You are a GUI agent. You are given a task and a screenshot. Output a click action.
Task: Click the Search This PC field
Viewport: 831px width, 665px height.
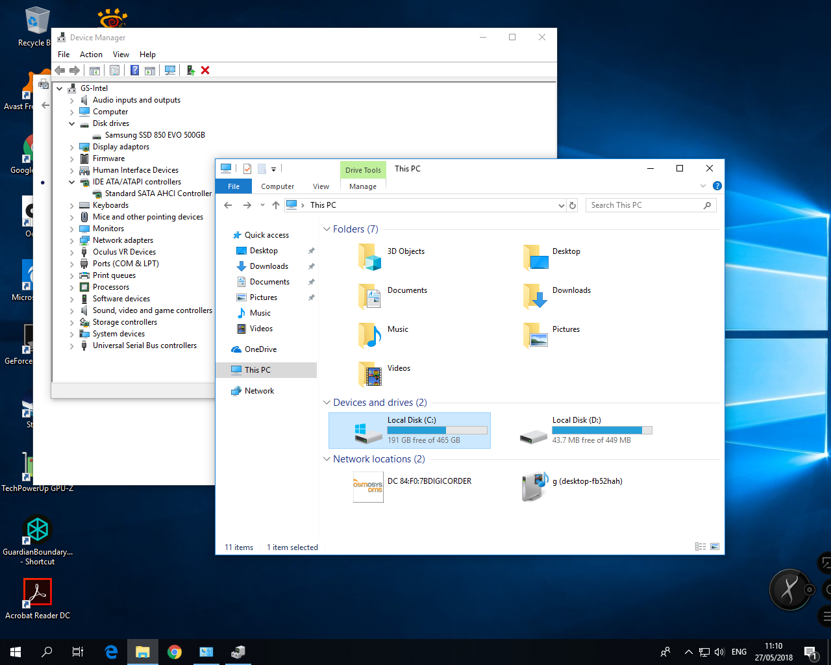(643, 205)
